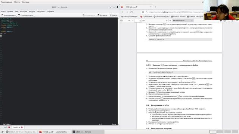This screenshot has height=134, width=239.
Task: Click the Новая вкладка toolbar button
Action: point(8,15)
